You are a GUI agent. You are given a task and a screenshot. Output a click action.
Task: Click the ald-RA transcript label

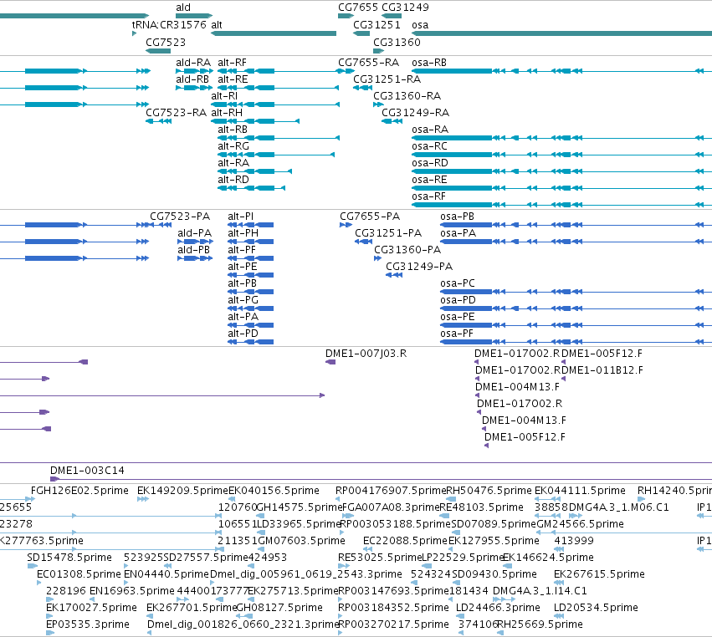click(193, 63)
